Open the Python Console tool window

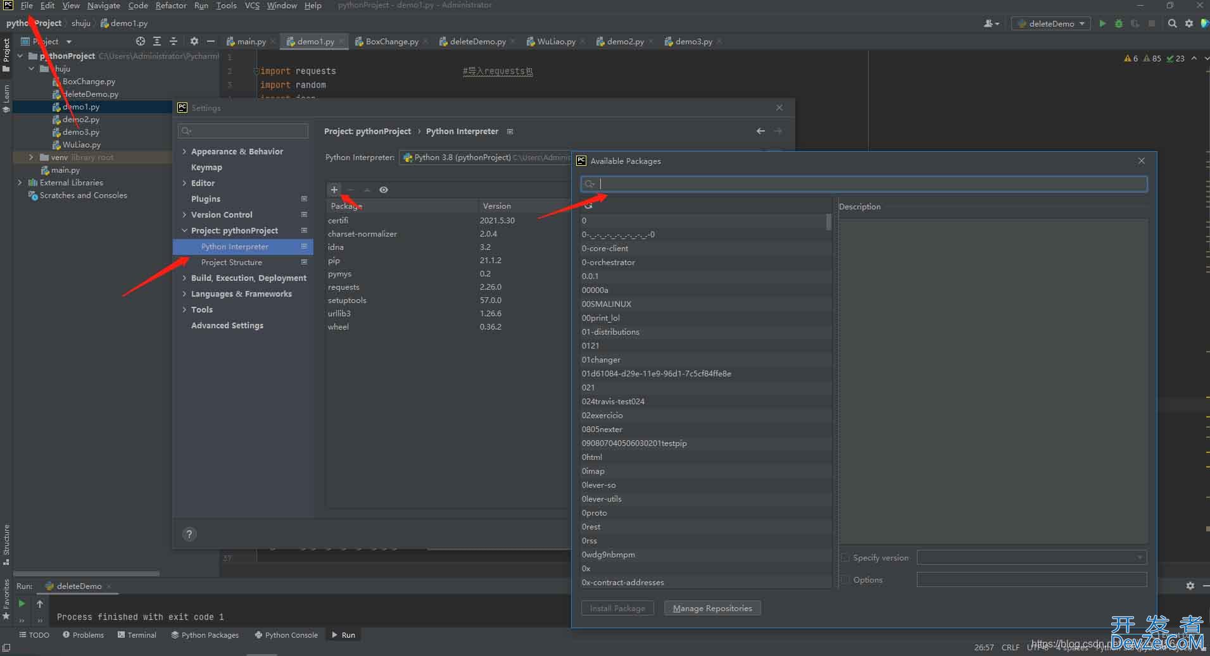pyautogui.click(x=286, y=634)
